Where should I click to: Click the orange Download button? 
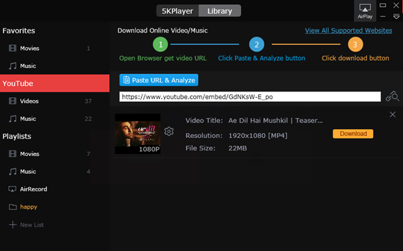click(x=353, y=134)
